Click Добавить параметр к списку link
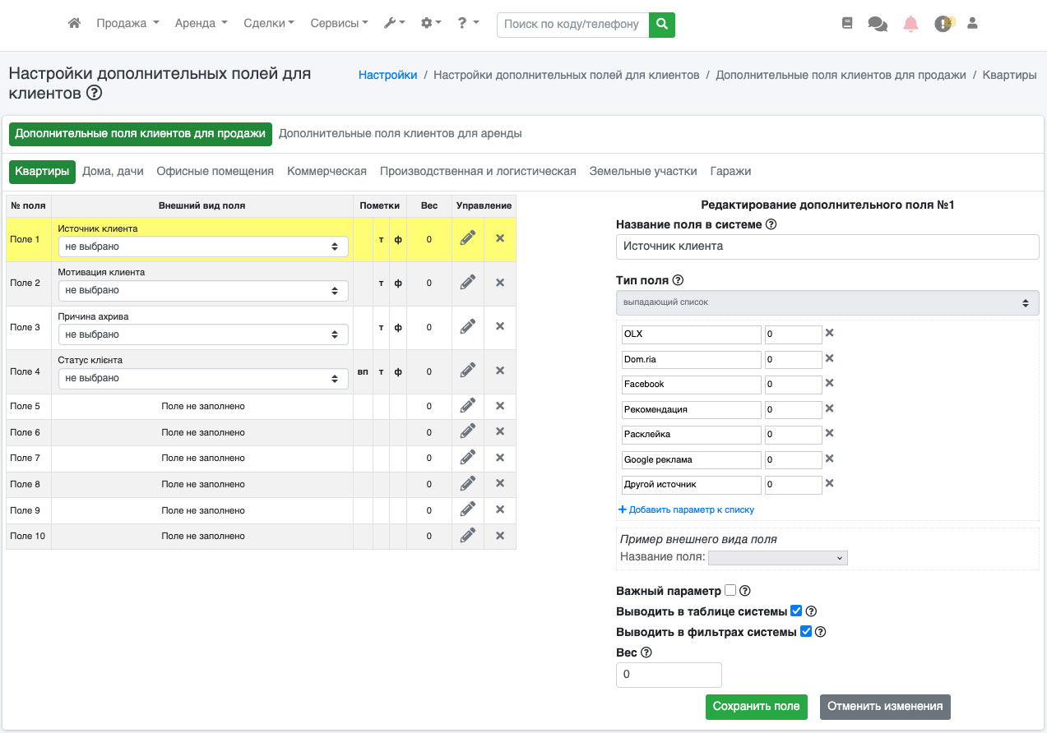 686,509
